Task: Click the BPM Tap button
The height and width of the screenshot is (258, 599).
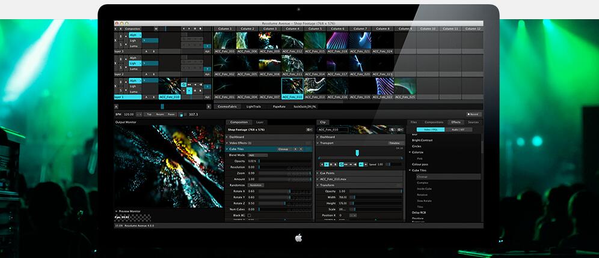Action: coord(148,114)
